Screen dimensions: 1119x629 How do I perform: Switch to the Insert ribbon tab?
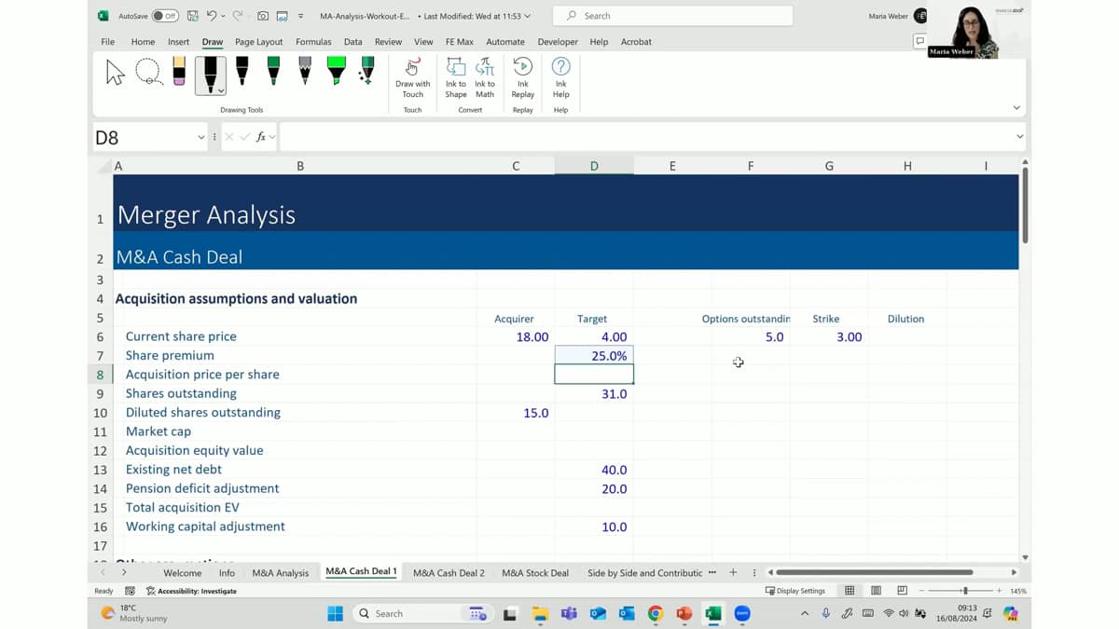[178, 42]
